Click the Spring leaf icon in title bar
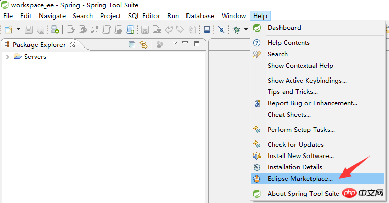 pyautogui.click(x=5, y=5)
